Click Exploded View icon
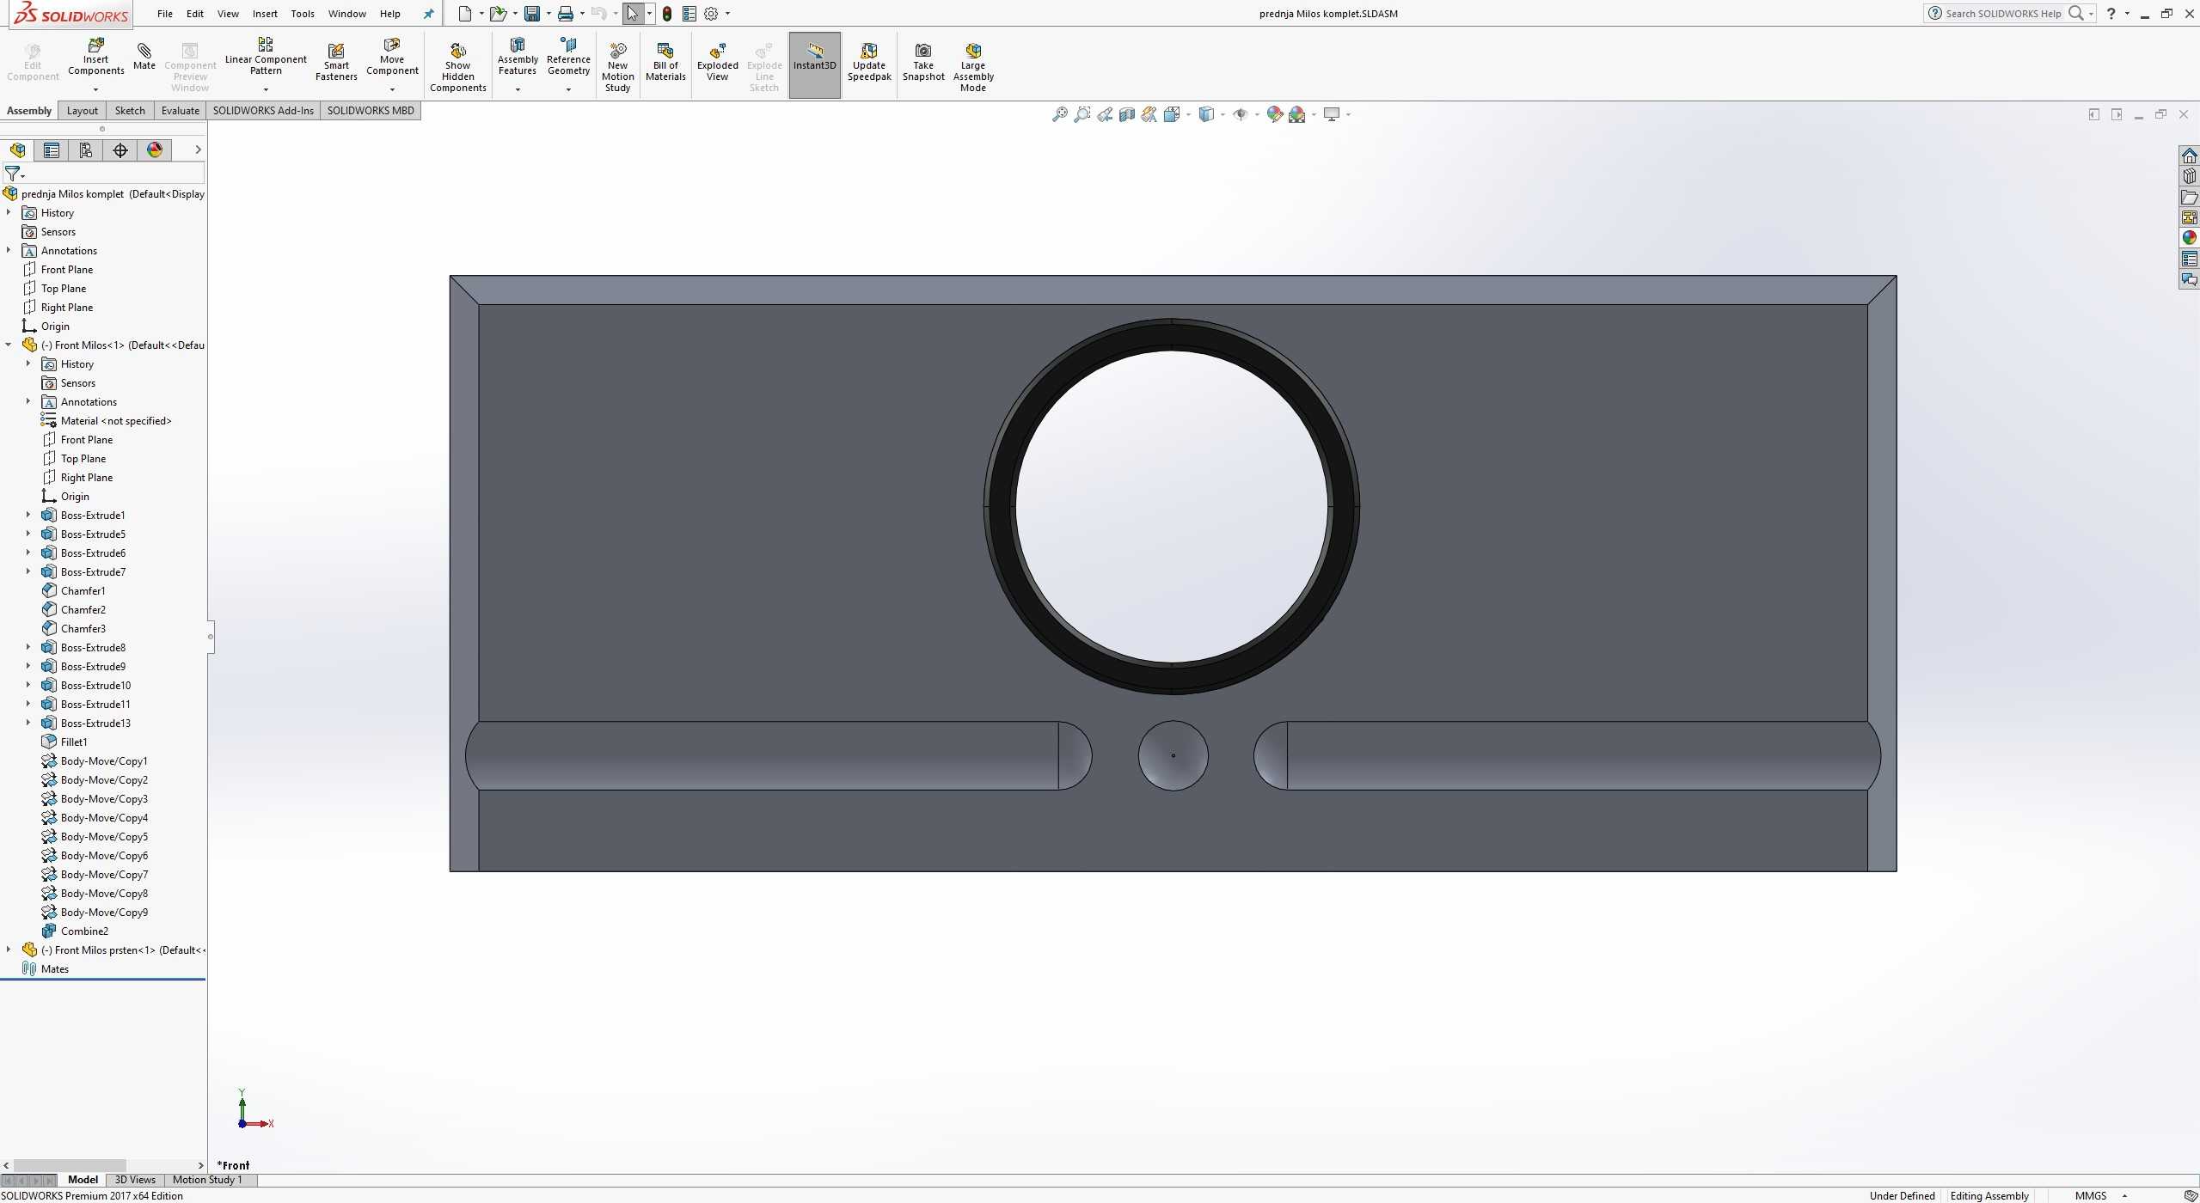Image resolution: width=2200 pixels, height=1203 pixels. pyautogui.click(x=717, y=52)
